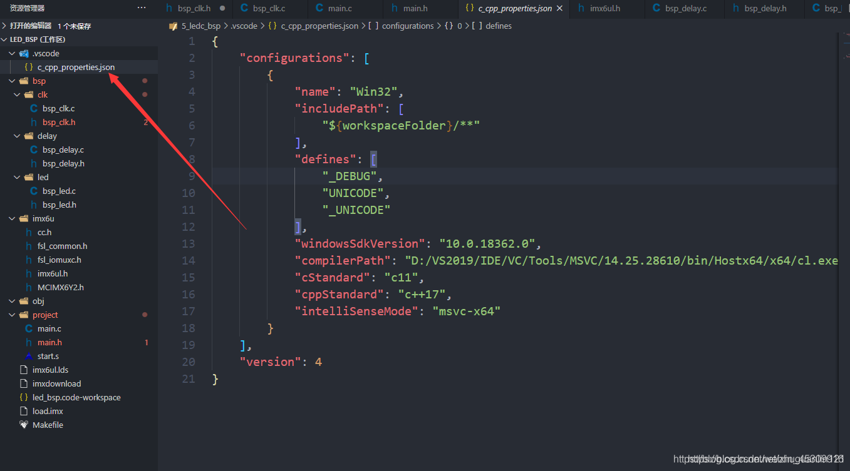Switch to the main.c tab
The width and height of the screenshot is (850, 471).
340,8
